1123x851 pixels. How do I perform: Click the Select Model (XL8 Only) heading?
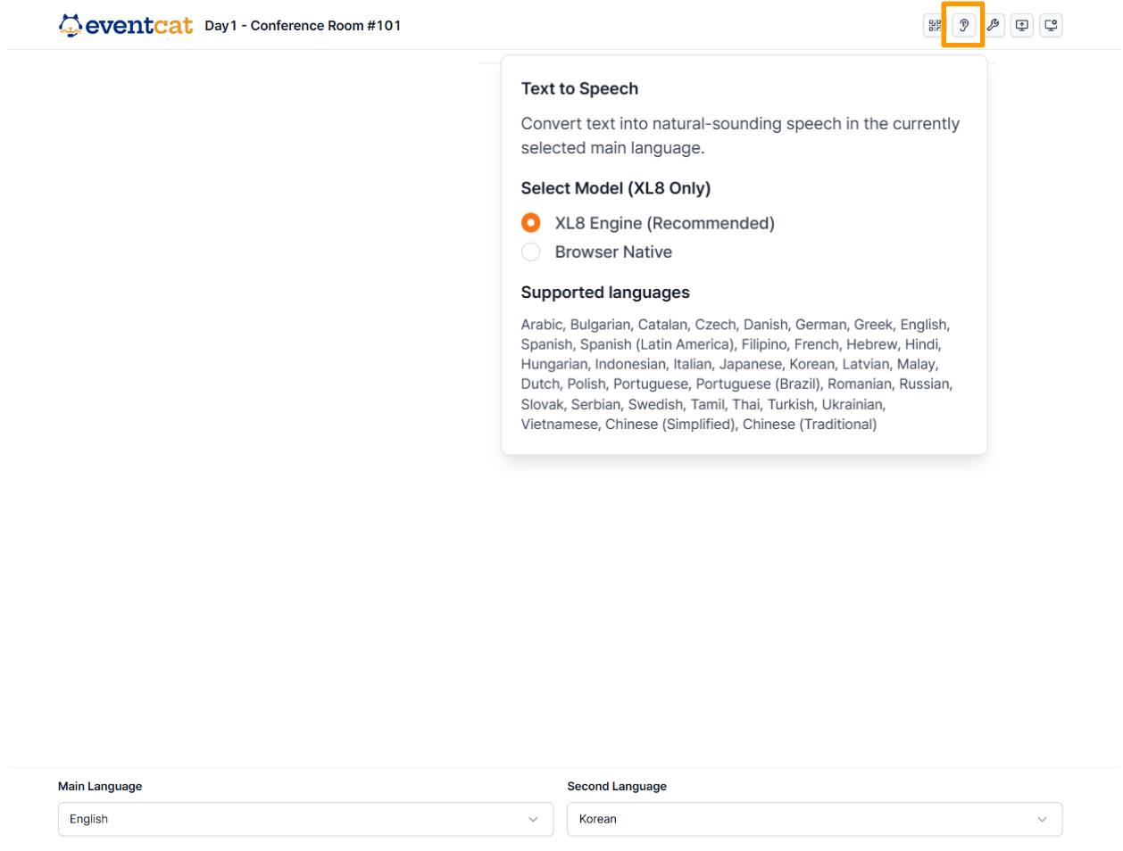tap(616, 188)
